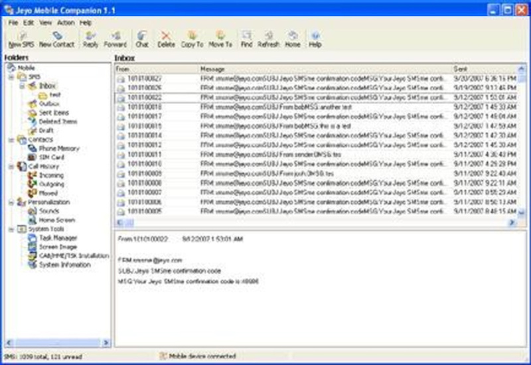This screenshot has width=531, height=365.
Task: Select the SIM Card icon
Action: pyautogui.click(x=33, y=157)
